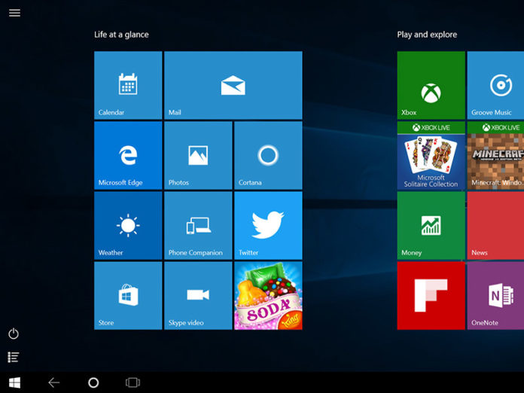Open the Weather tile
524x393 pixels.
point(128,226)
